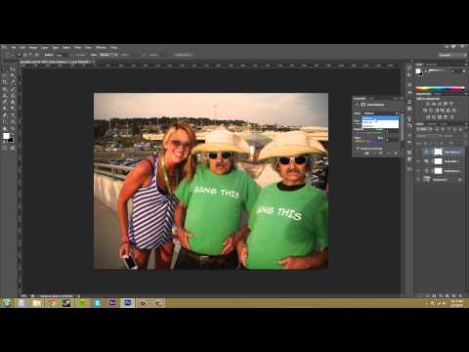Choose the last option in the open list
Screen dimensions: 469x352
pyautogui.click(x=380, y=126)
